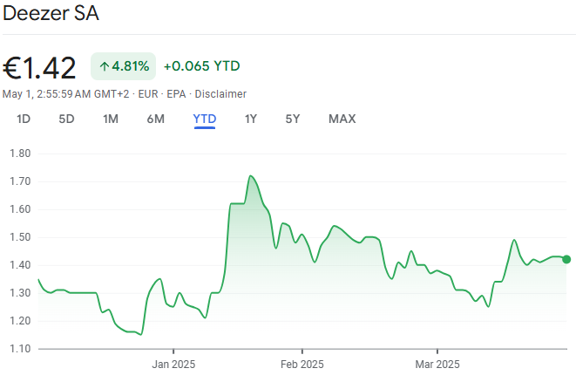This screenshot has width=576, height=382.
Task: Click the 1.40 y-axis label
Action: click(20, 265)
